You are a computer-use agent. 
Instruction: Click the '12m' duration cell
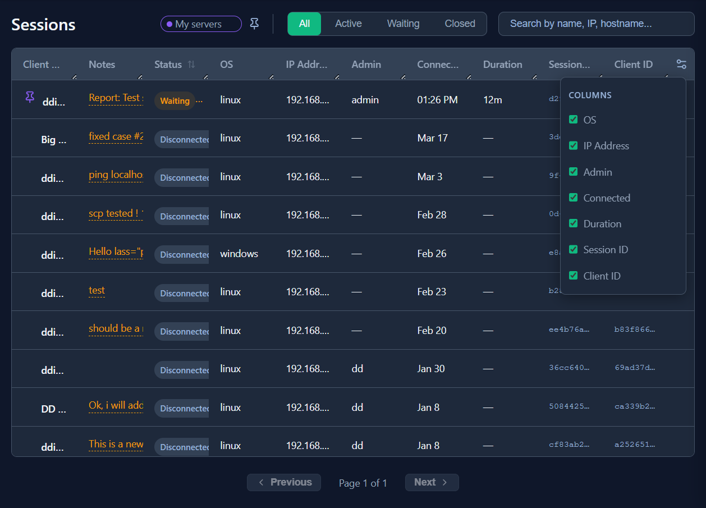492,100
